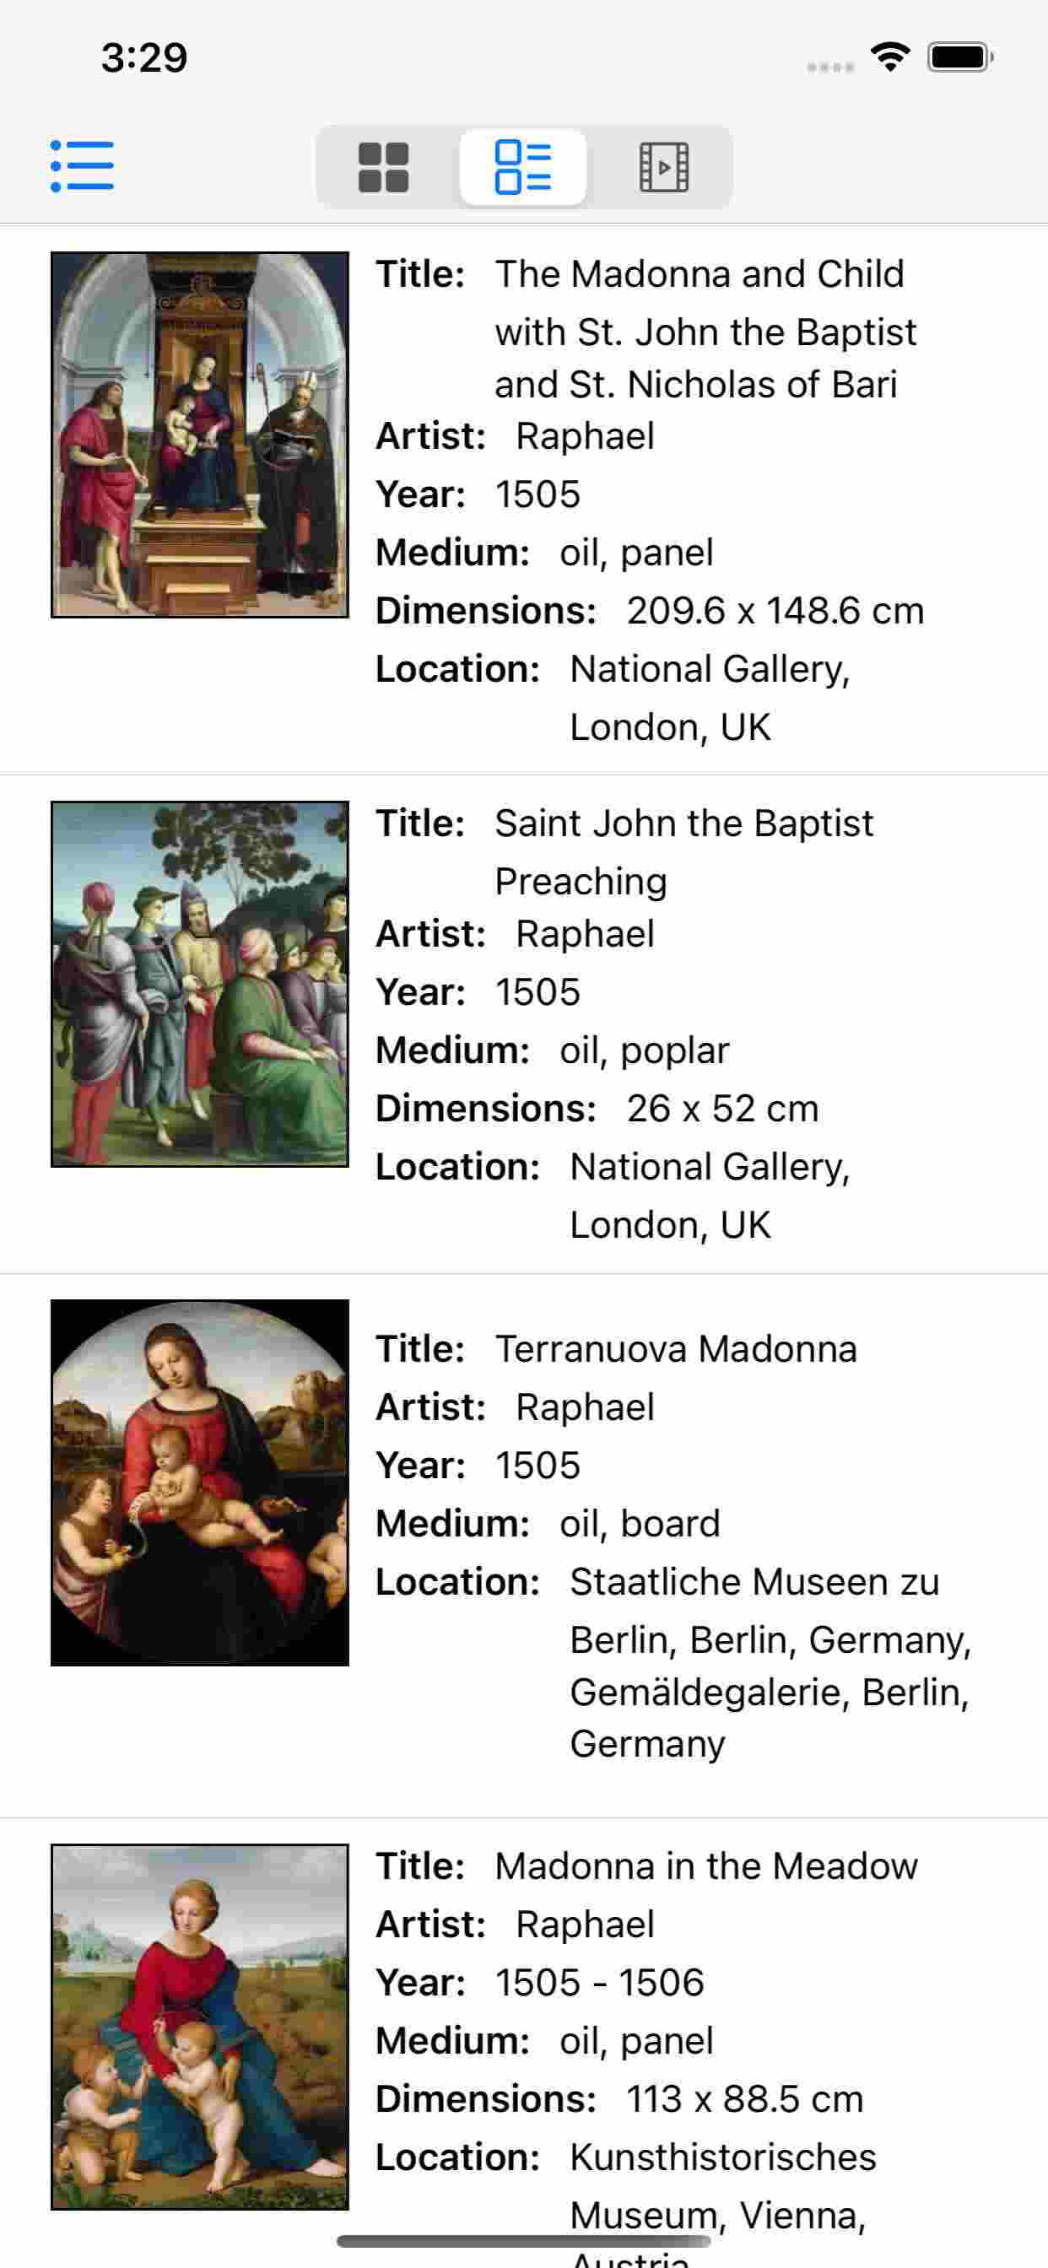Tap the Saint John the Baptist Preaching title

pyautogui.click(x=683, y=851)
